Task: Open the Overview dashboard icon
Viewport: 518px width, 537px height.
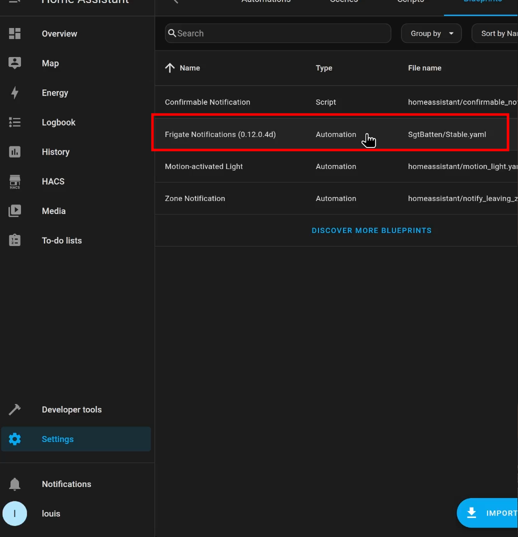Action: tap(14, 33)
